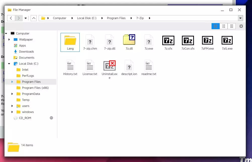Switch to large icons view
This screenshot has width=252, height=162.
click(216, 26)
